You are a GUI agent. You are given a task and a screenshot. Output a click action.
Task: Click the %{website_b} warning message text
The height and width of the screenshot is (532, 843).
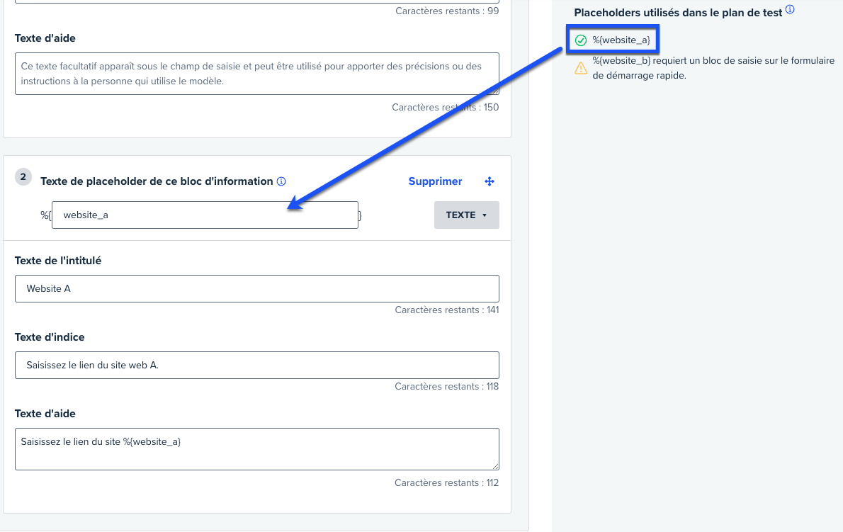(713, 68)
